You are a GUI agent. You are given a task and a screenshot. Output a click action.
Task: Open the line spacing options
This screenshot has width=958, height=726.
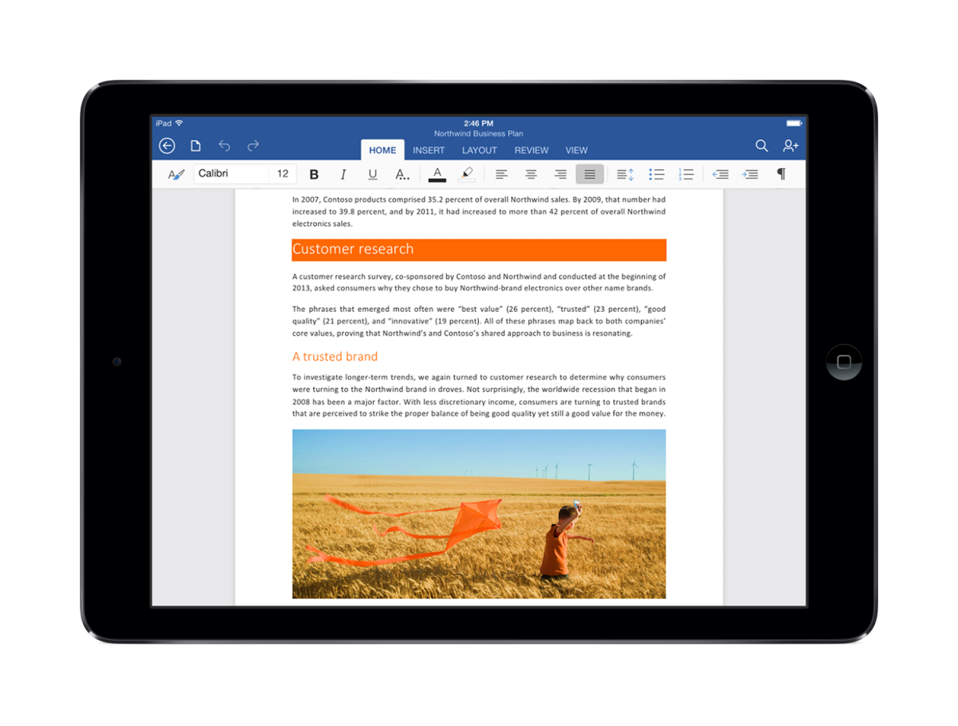(623, 174)
